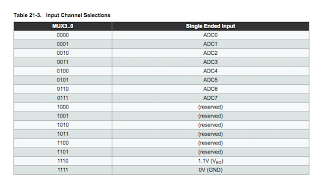Click the ADC7 input cell
Image resolution: width=317 pixels, height=187 pixels.
click(x=211, y=98)
